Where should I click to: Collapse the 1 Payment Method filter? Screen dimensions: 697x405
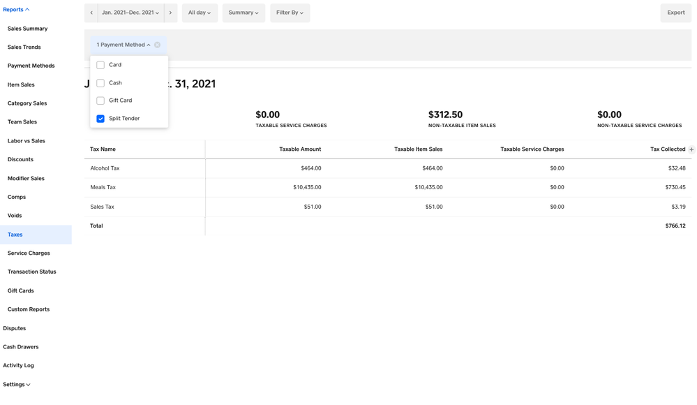pos(123,45)
